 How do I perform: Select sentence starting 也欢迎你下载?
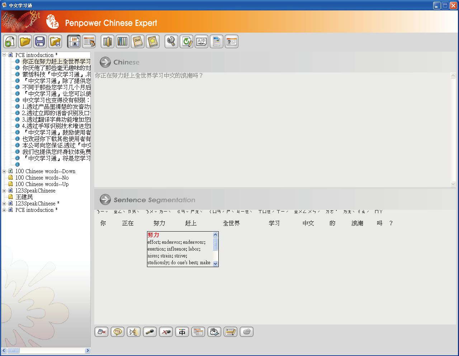coord(56,139)
